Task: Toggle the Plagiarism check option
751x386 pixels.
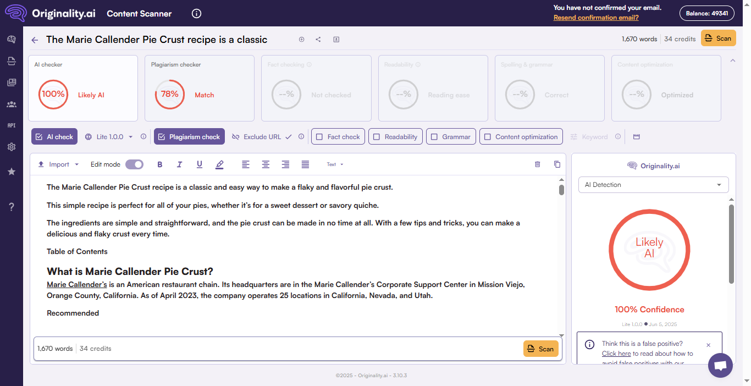Action: coord(189,137)
